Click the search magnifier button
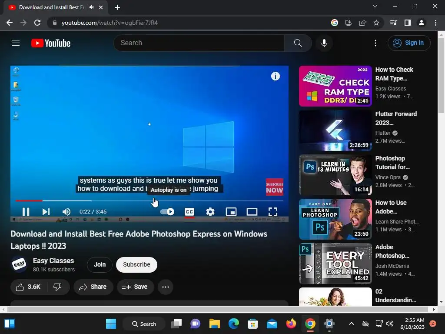The width and height of the screenshot is (445, 334). (298, 43)
